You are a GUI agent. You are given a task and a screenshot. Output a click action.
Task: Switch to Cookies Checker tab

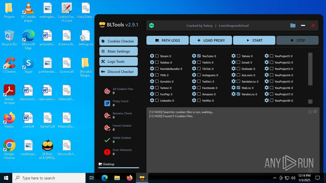tap(118, 41)
